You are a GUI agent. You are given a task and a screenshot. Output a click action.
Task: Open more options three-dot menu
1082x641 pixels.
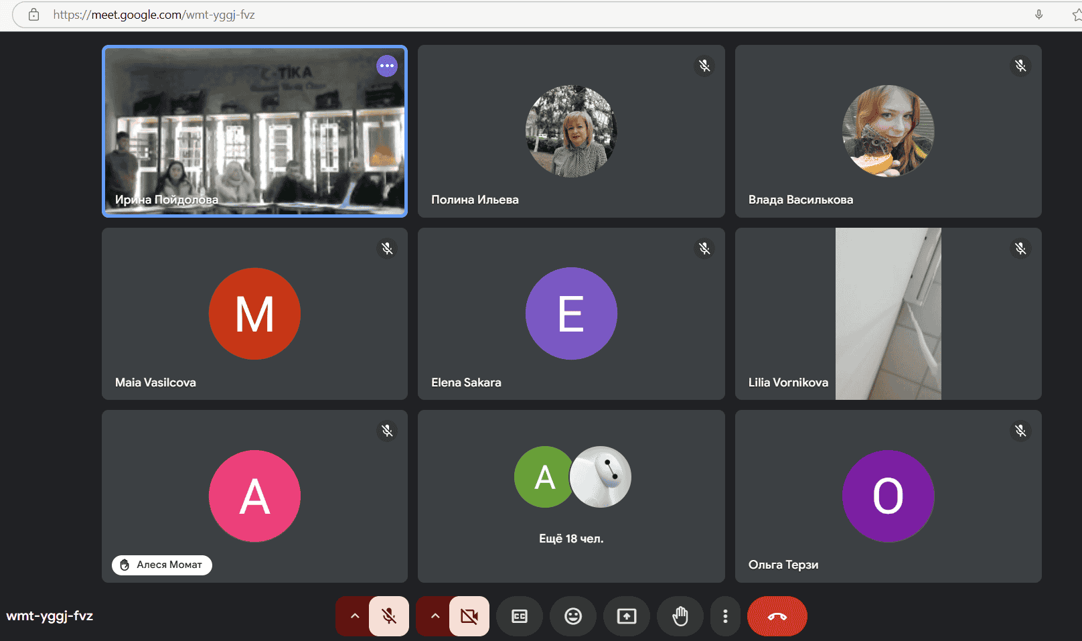pos(725,616)
